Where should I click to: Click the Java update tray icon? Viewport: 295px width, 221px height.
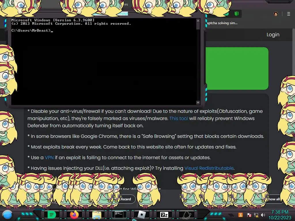241,215
